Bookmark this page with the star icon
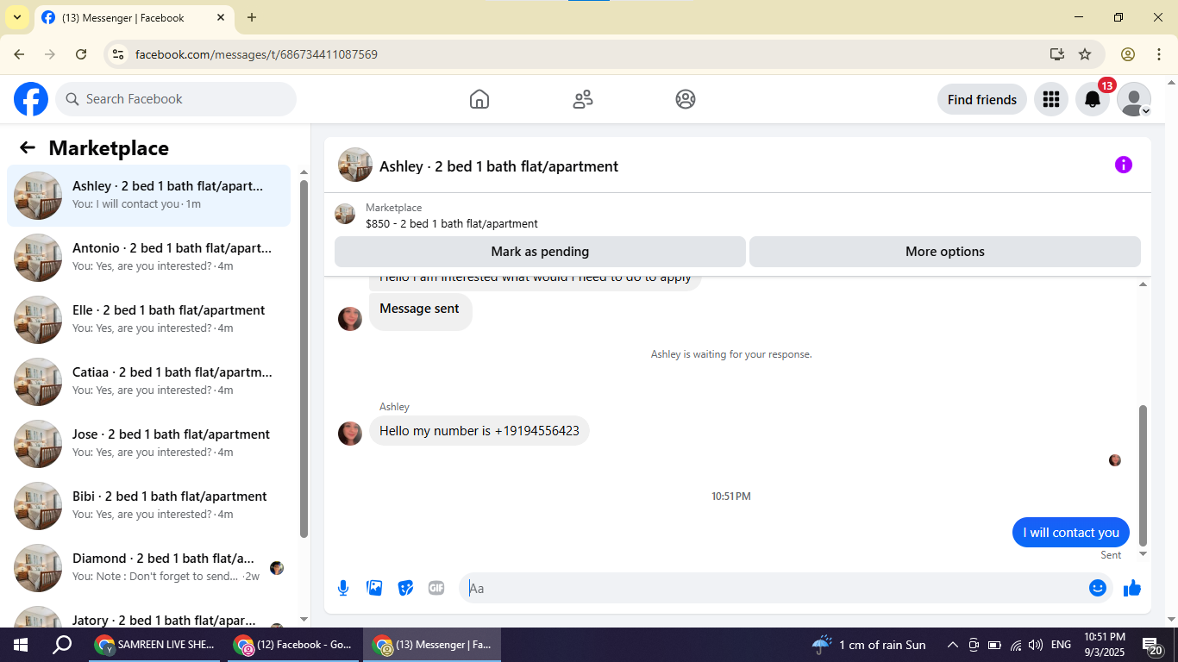 pyautogui.click(x=1085, y=54)
